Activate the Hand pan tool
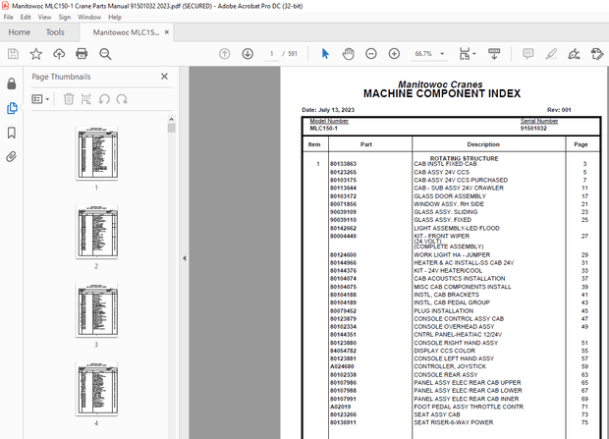Screen dimensions: 609x439 point(348,54)
